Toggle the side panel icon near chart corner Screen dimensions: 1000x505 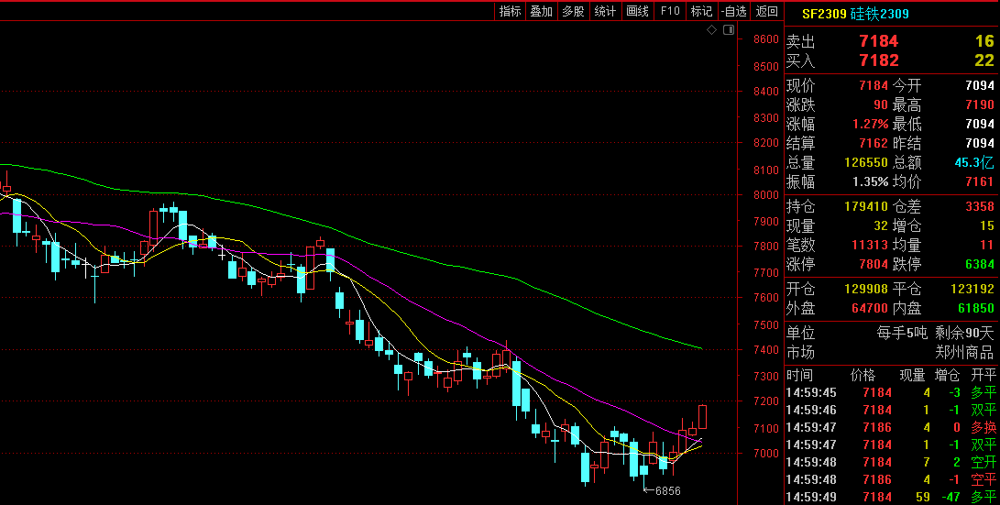[728, 30]
